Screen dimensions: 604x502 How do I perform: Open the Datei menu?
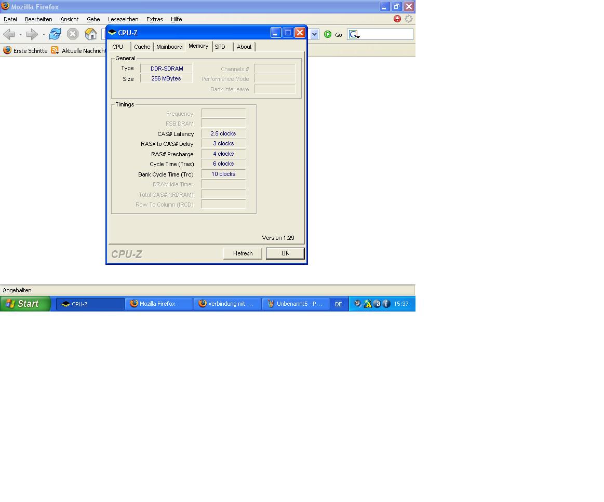tap(10, 19)
